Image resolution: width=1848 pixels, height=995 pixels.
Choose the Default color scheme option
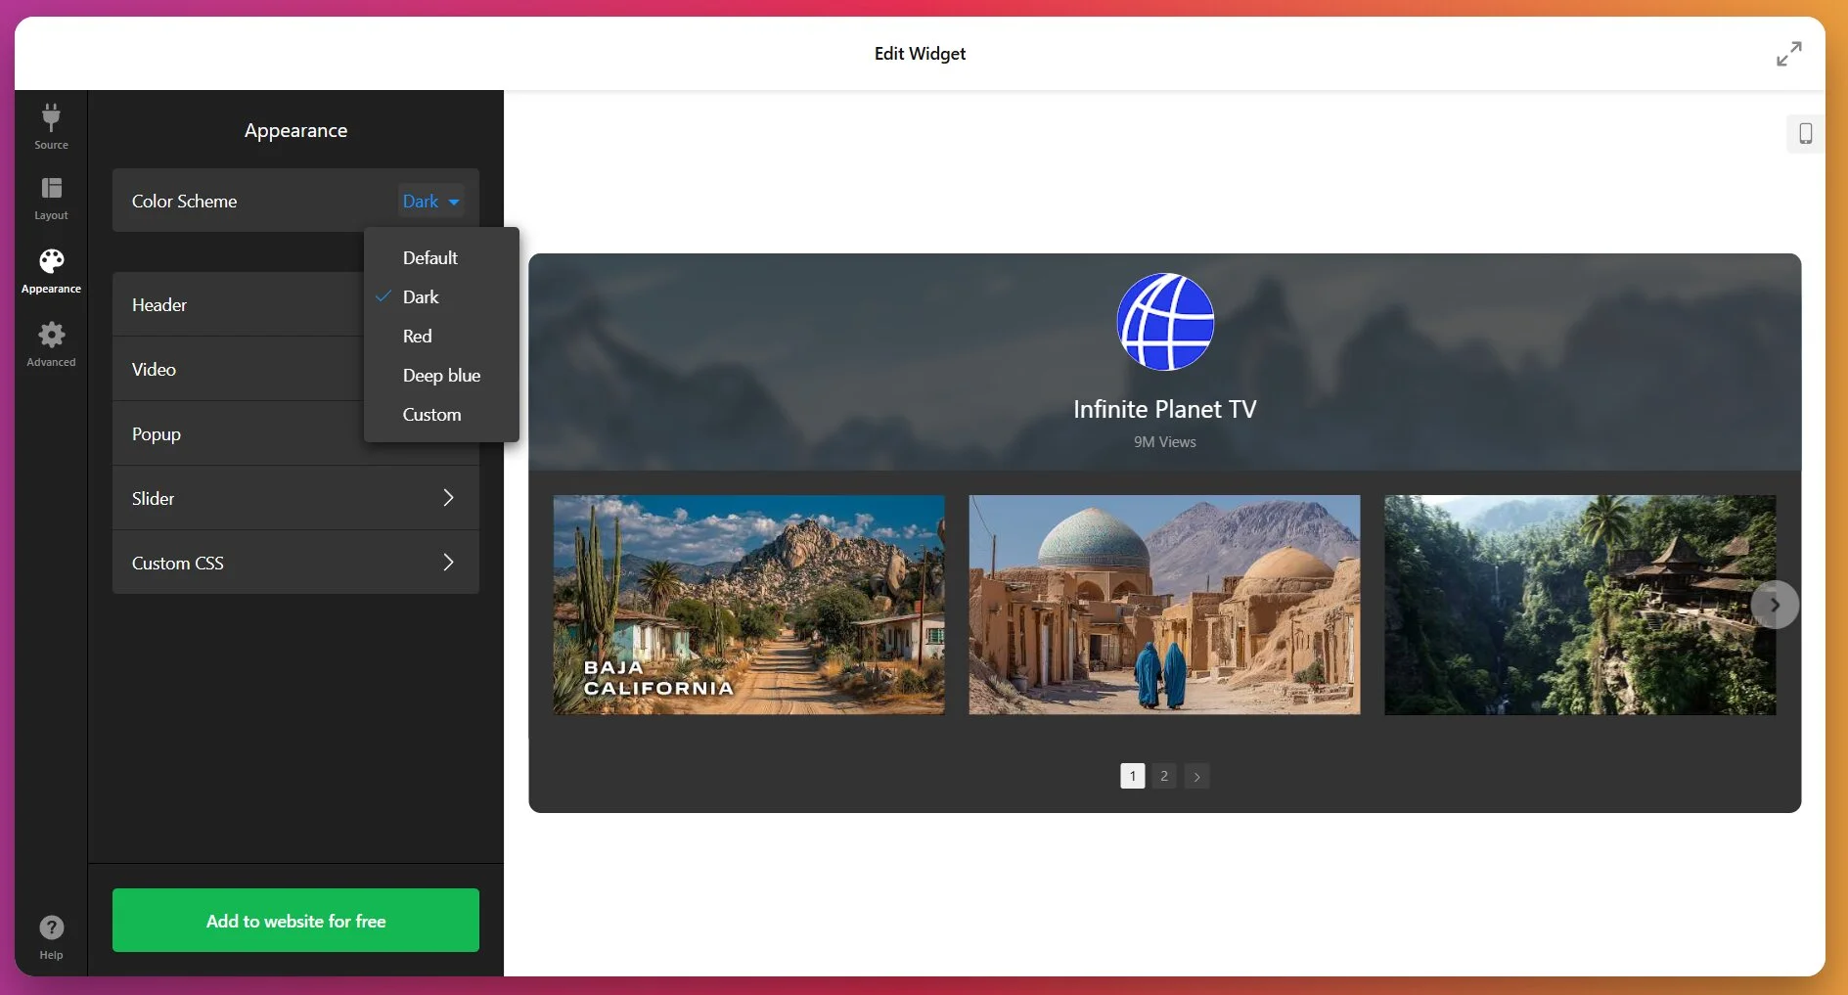tap(429, 258)
